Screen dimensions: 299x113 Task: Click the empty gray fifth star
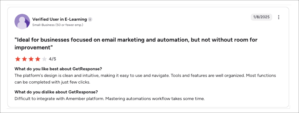[44, 59]
